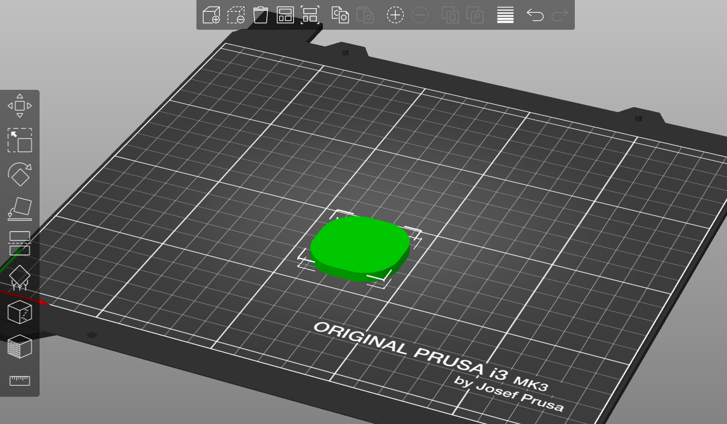This screenshot has width=727, height=424.
Task: Add an instance with the plus circle icon
Action: (x=395, y=15)
